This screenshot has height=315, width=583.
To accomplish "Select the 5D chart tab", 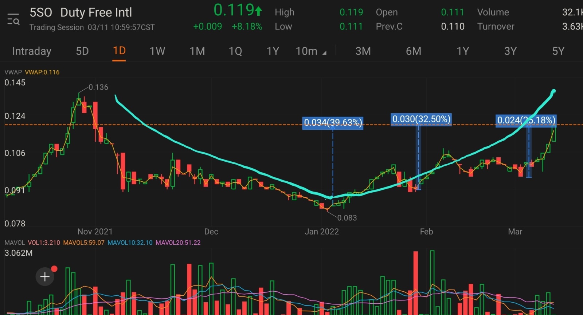I will pyautogui.click(x=82, y=51).
